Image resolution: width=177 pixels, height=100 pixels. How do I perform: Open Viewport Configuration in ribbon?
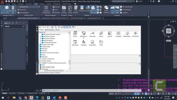(x=46, y=10)
